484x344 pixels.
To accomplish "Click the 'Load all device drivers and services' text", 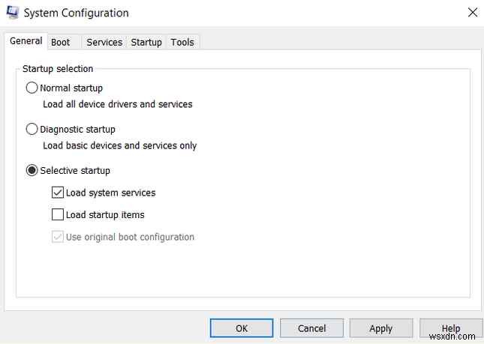I will [x=118, y=104].
